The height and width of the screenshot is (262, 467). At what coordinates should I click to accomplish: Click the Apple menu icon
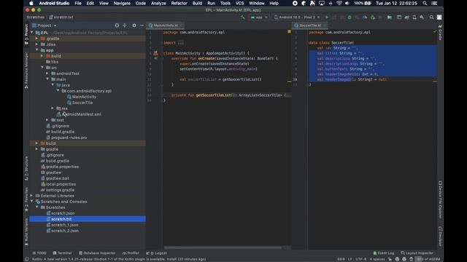pos(31,3)
